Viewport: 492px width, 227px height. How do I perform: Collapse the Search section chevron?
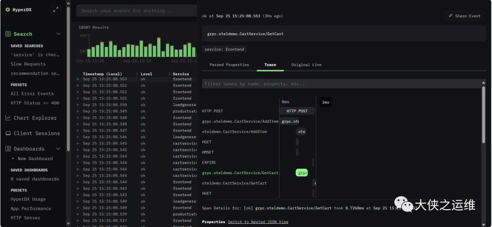[58, 34]
